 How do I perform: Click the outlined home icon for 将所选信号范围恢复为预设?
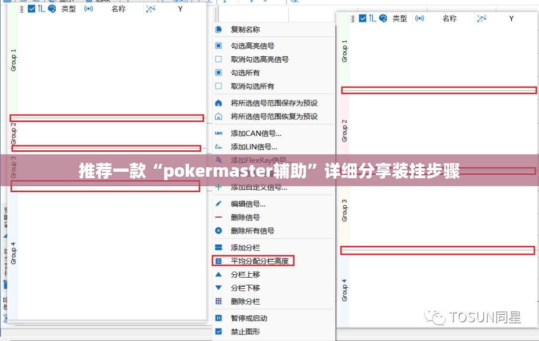[218, 116]
